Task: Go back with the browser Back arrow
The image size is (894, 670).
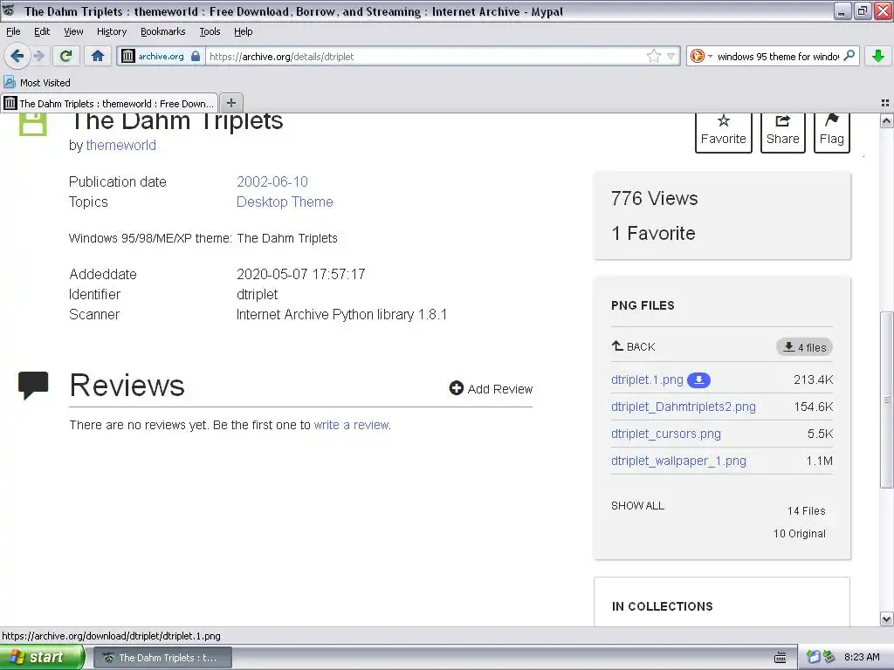Action: pyautogui.click(x=17, y=56)
